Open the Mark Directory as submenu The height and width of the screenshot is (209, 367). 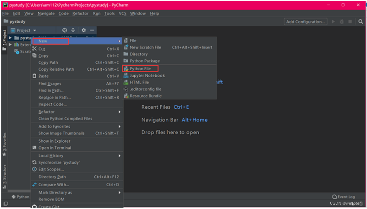(77, 192)
